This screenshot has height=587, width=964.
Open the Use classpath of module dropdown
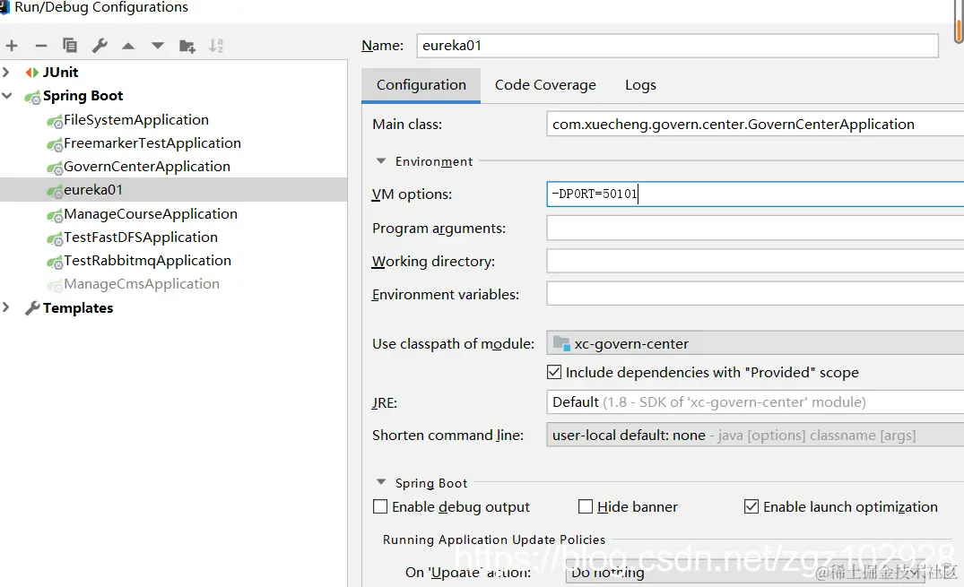755,343
